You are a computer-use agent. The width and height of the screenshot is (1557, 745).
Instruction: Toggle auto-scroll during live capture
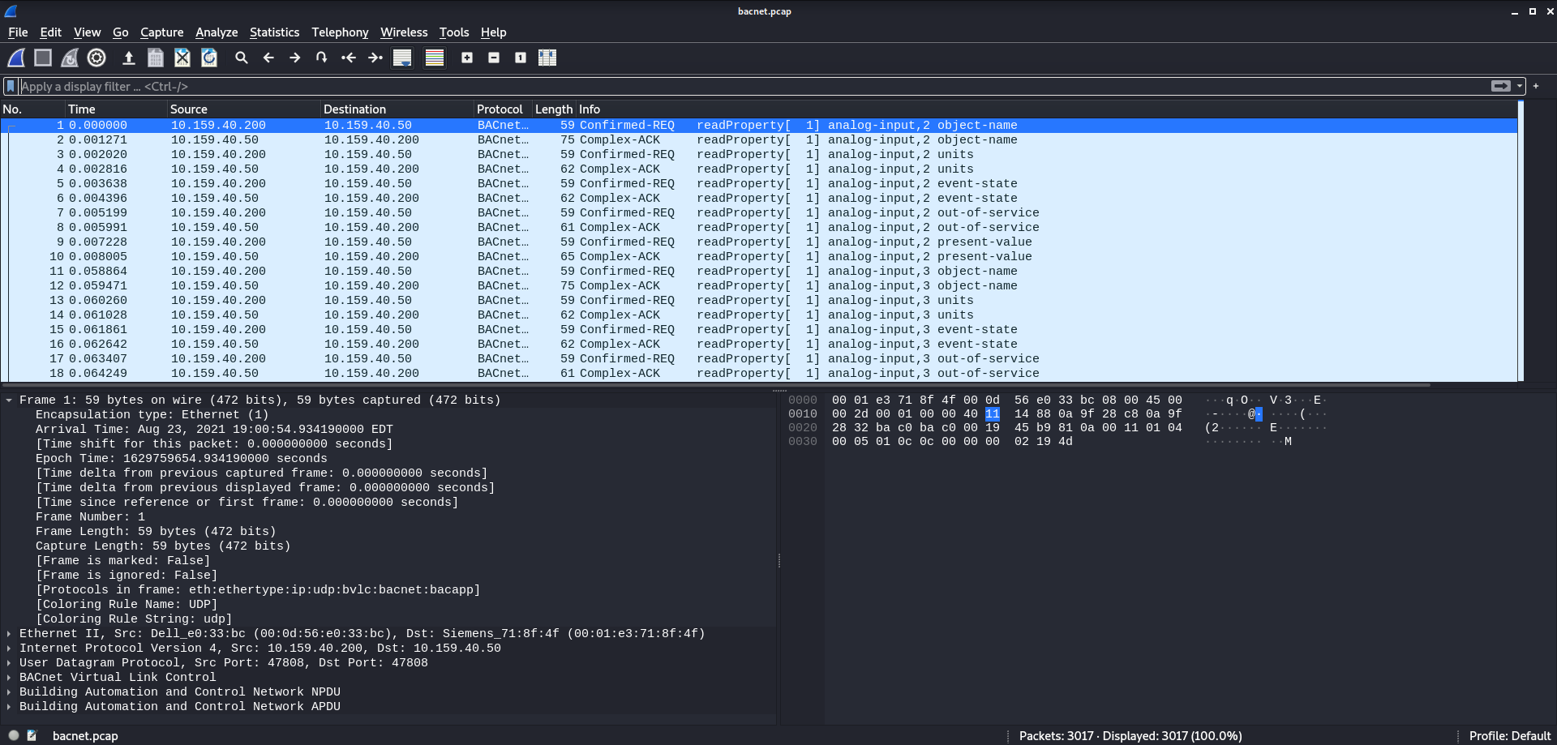pos(402,58)
